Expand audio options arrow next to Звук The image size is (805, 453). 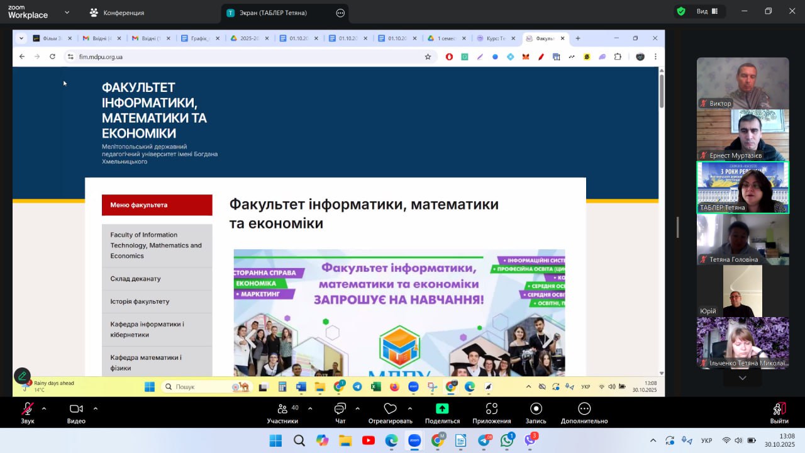[x=44, y=408]
